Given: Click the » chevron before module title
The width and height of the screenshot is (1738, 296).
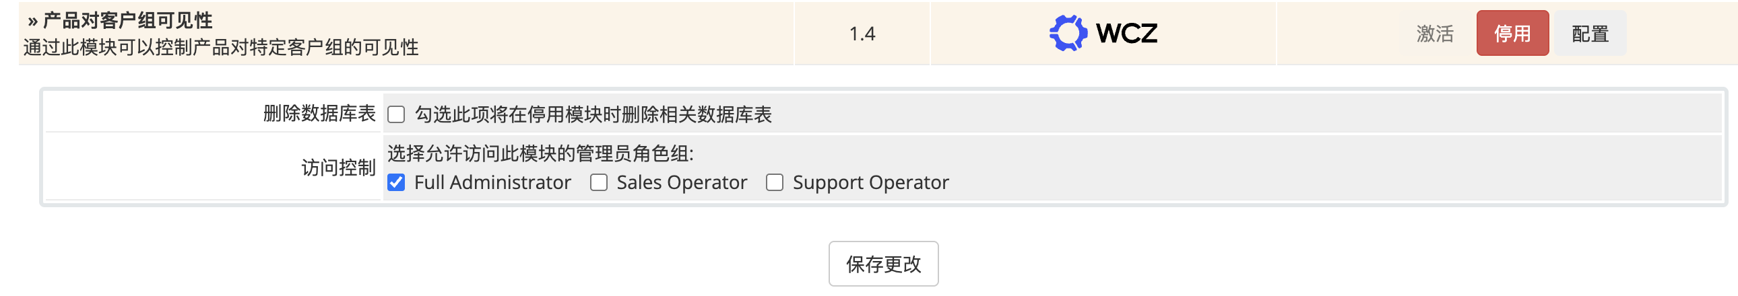Looking at the screenshot, I should tap(32, 21).
